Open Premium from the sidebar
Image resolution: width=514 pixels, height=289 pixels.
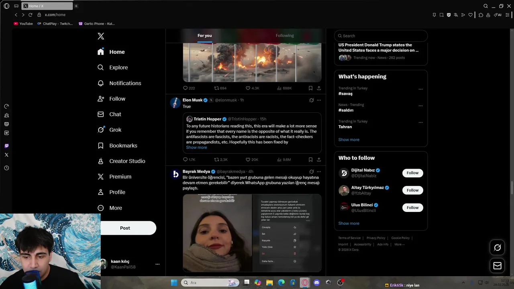[x=114, y=177]
